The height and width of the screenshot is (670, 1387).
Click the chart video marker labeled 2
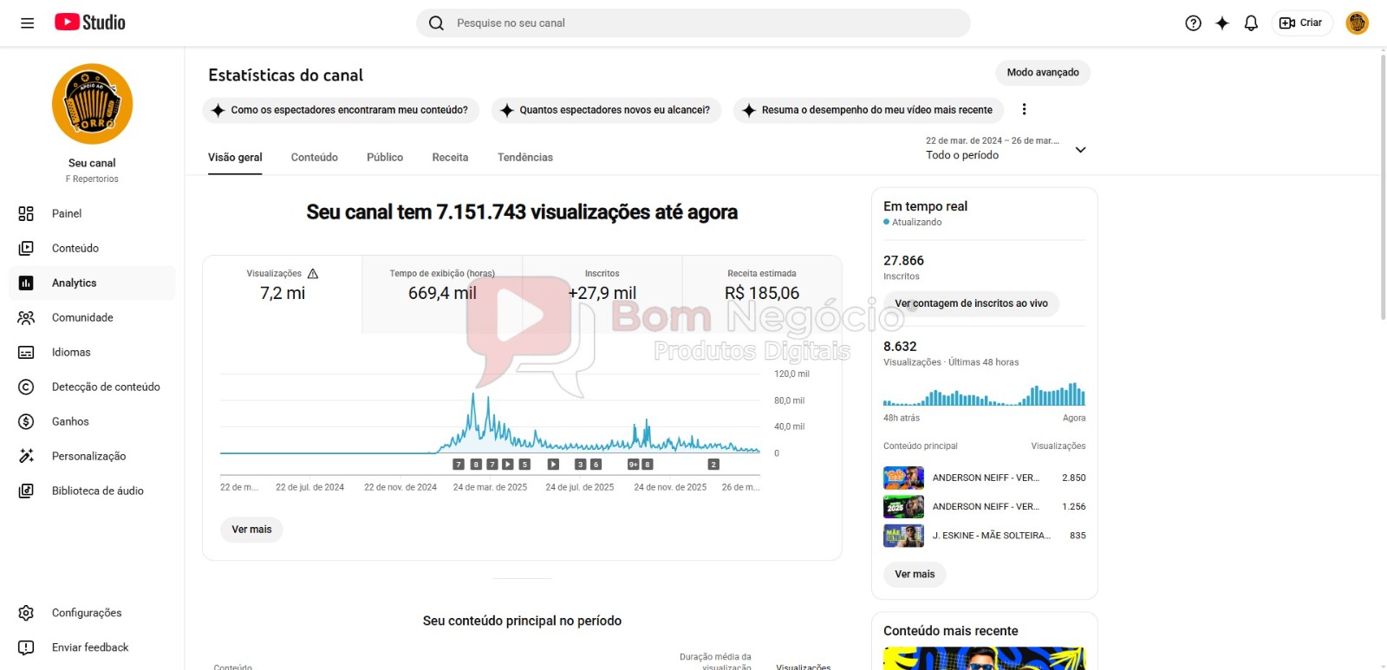tap(713, 465)
